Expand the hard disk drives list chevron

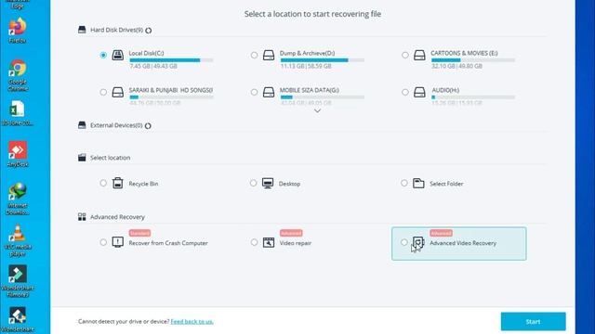[x=317, y=111]
